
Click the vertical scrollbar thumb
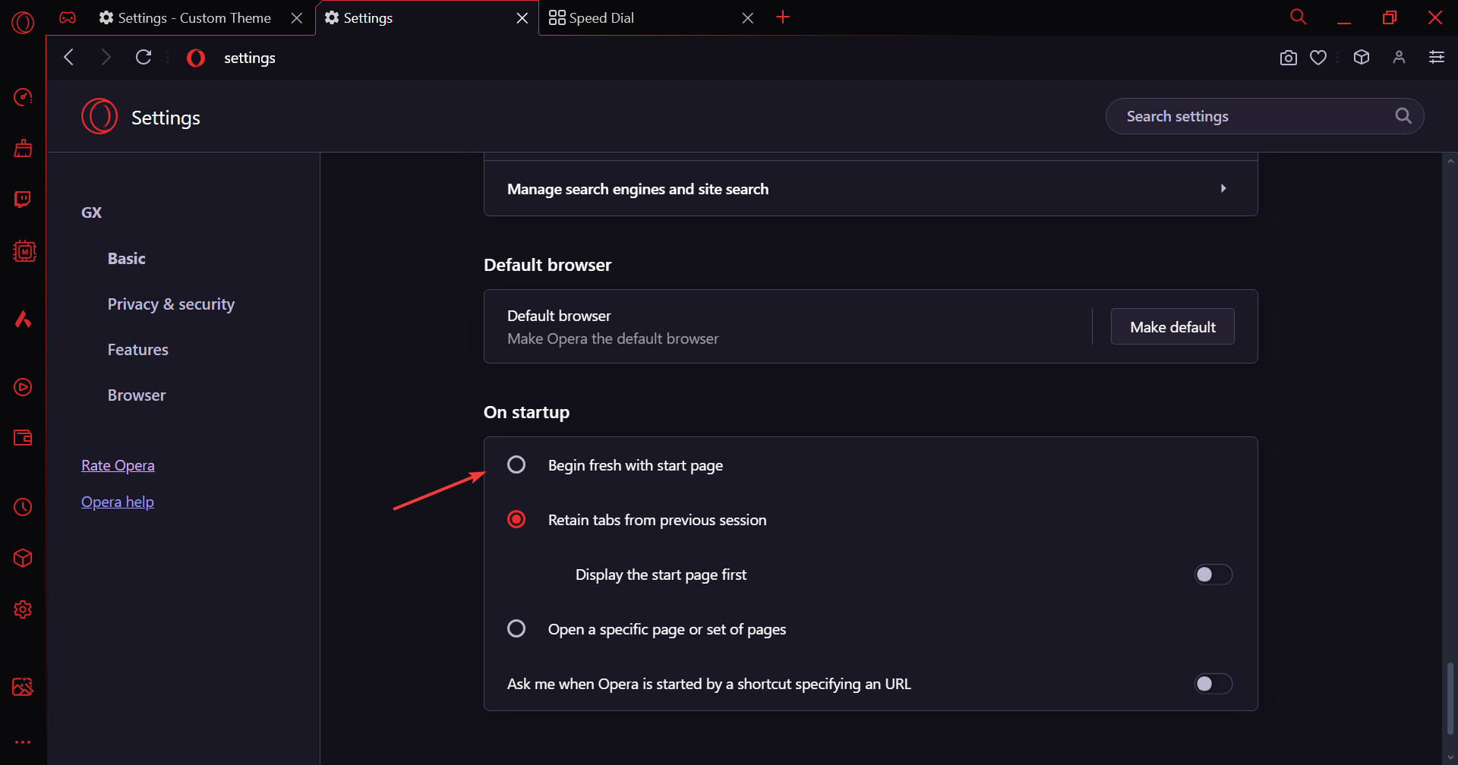coord(1450,698)
